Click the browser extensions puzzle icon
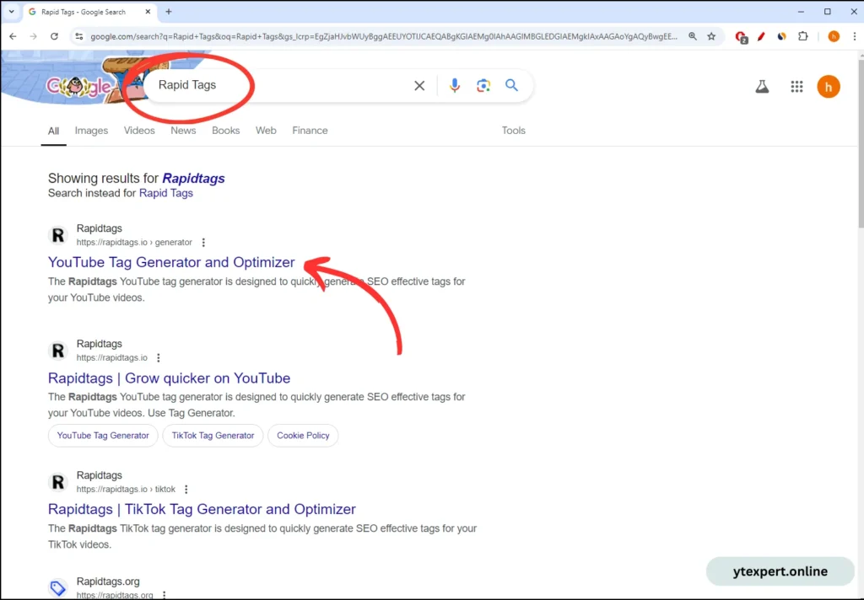This screenshot has width=864, height=600. coord(802,36)
